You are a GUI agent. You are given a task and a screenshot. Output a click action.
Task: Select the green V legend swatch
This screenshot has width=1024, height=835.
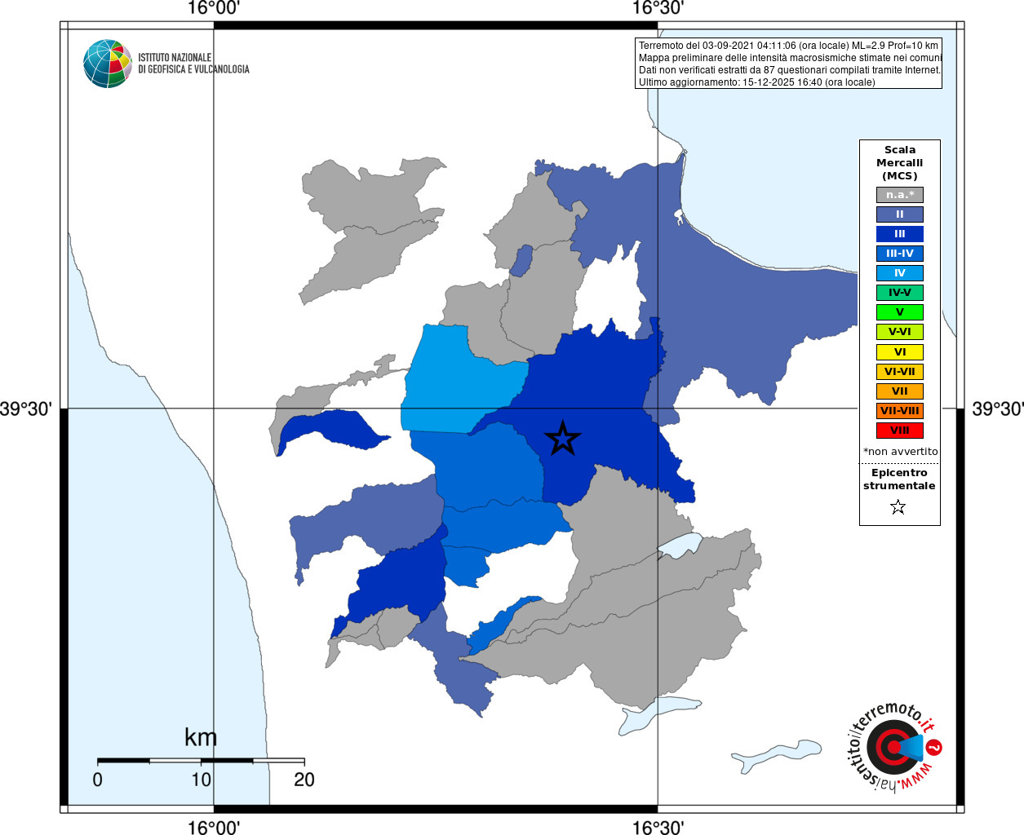pyautogui.click(x=900, y=312)
